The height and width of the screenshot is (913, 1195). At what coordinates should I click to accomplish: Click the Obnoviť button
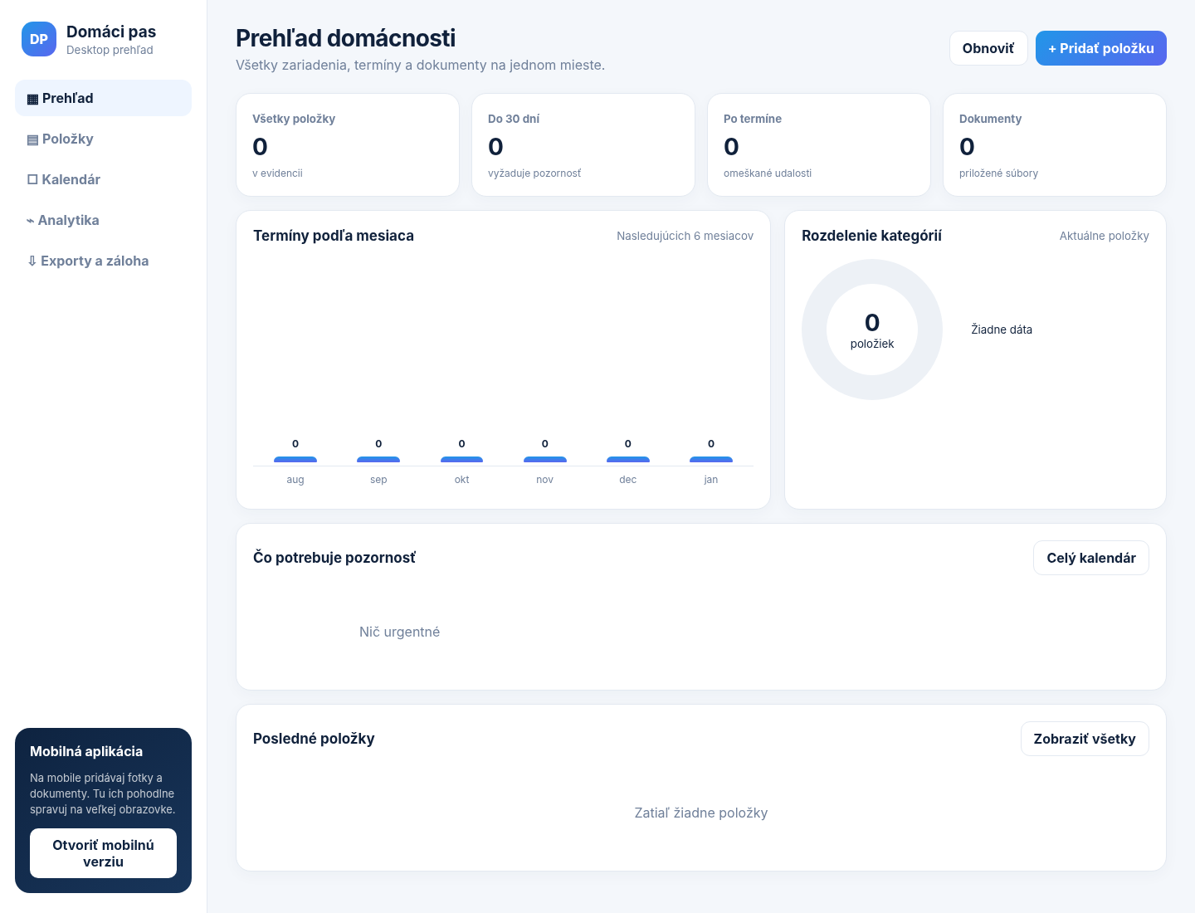coord(988,48)
